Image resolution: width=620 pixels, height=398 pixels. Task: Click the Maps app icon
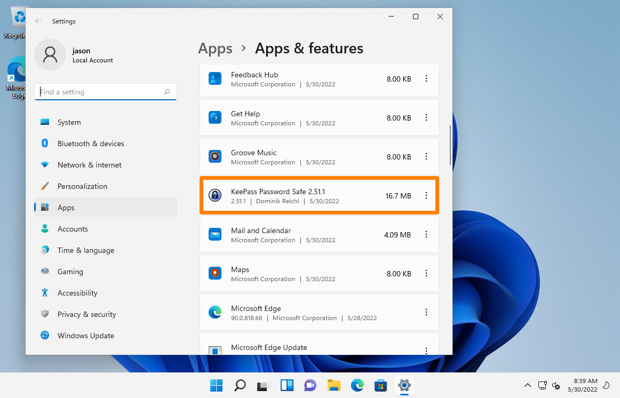click(214, 274)
